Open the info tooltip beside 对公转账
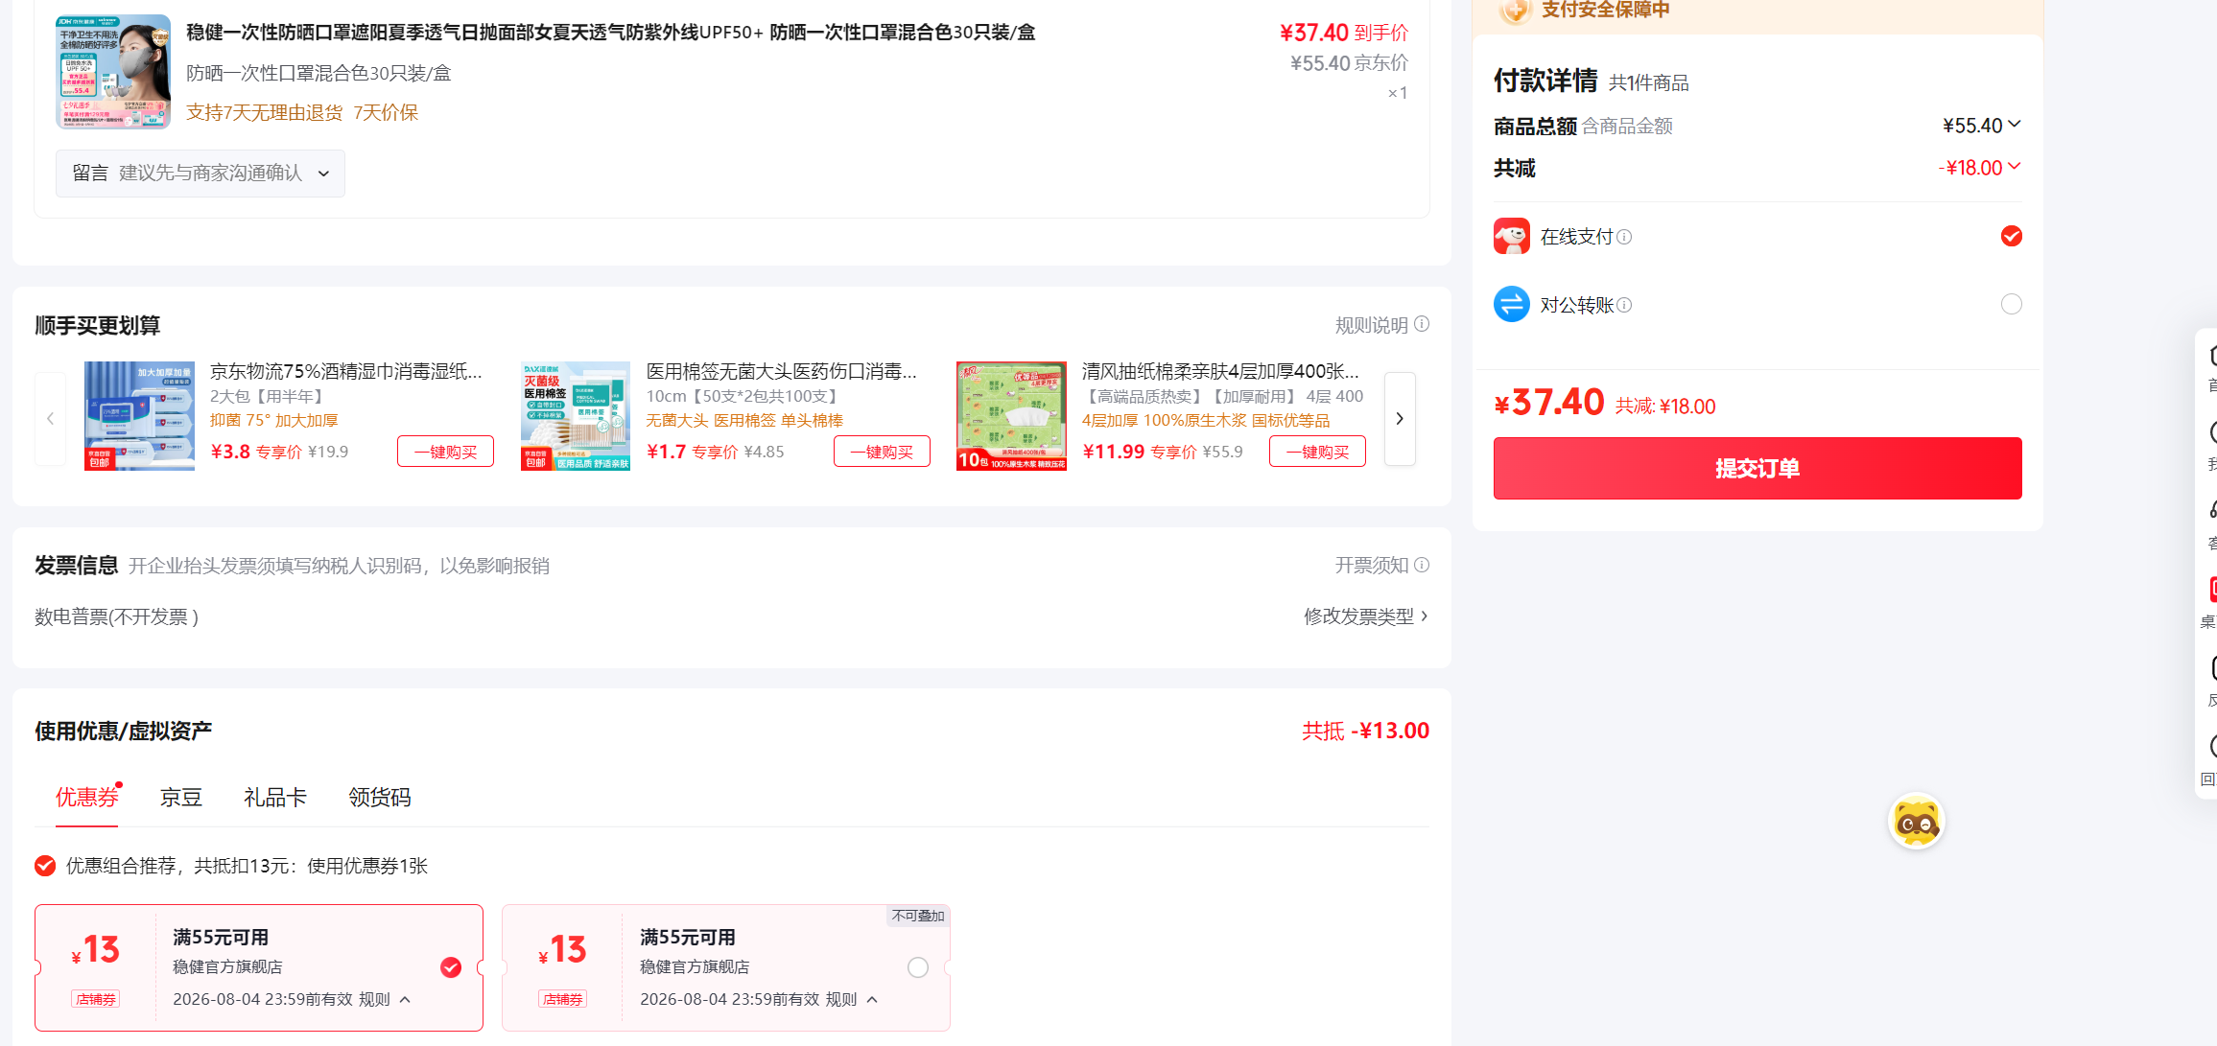2217x1046 pixels. click(1624, 305)
